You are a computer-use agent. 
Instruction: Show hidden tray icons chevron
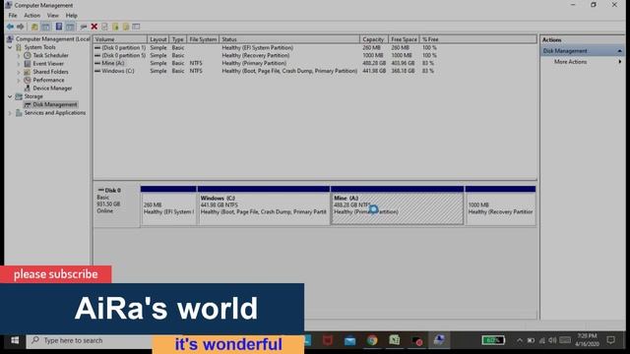pos(520,340)
